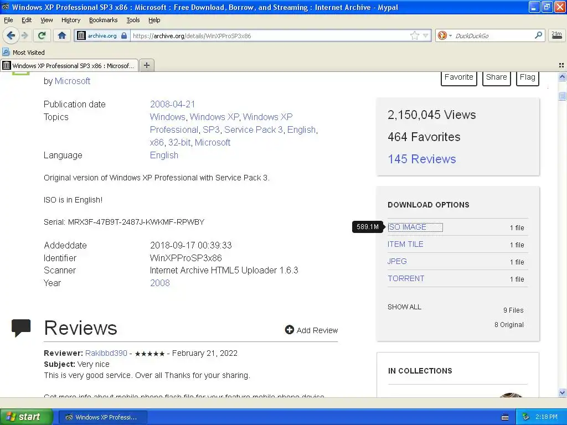This screenshot has height=425, width=567.
Task: Download the TORRENT file
Action: pyautogui.click(x=406, y=279)
